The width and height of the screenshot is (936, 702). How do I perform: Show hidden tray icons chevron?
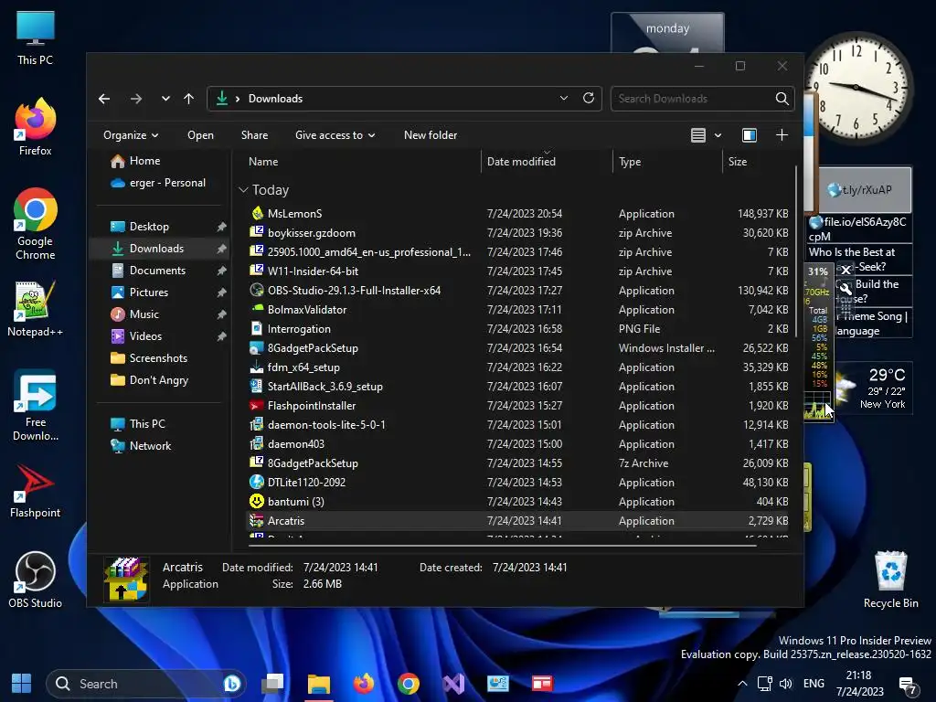[742, 684]
